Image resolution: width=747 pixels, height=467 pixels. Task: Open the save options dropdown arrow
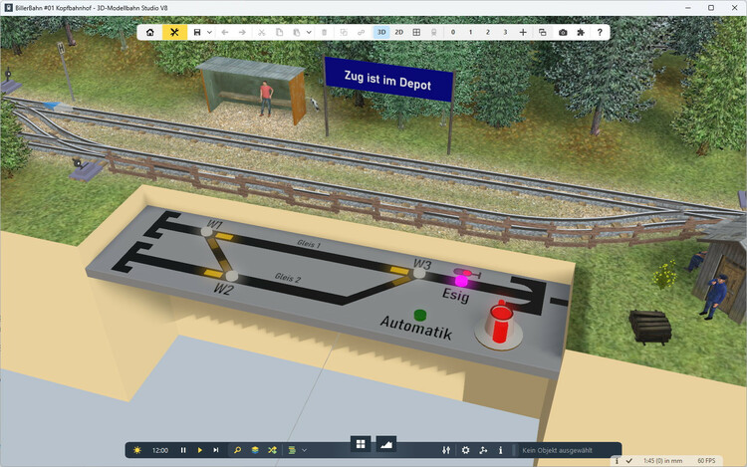(x=209, y=33)
